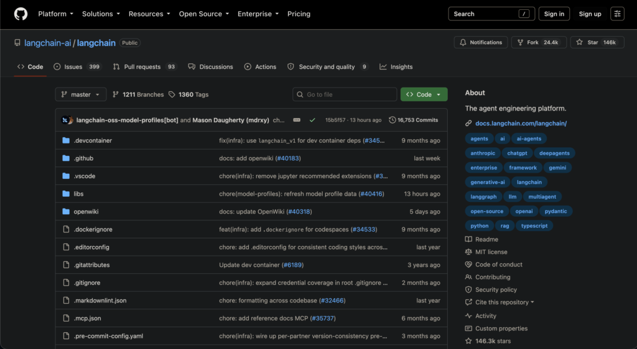Open Custom properties link

[x=501, y=329]
